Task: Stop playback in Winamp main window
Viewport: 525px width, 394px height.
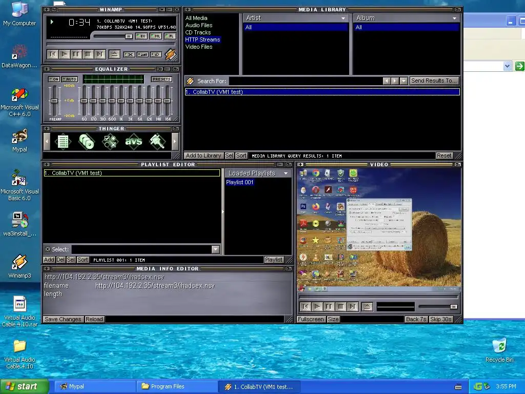Action: click(x=88, y=54)
